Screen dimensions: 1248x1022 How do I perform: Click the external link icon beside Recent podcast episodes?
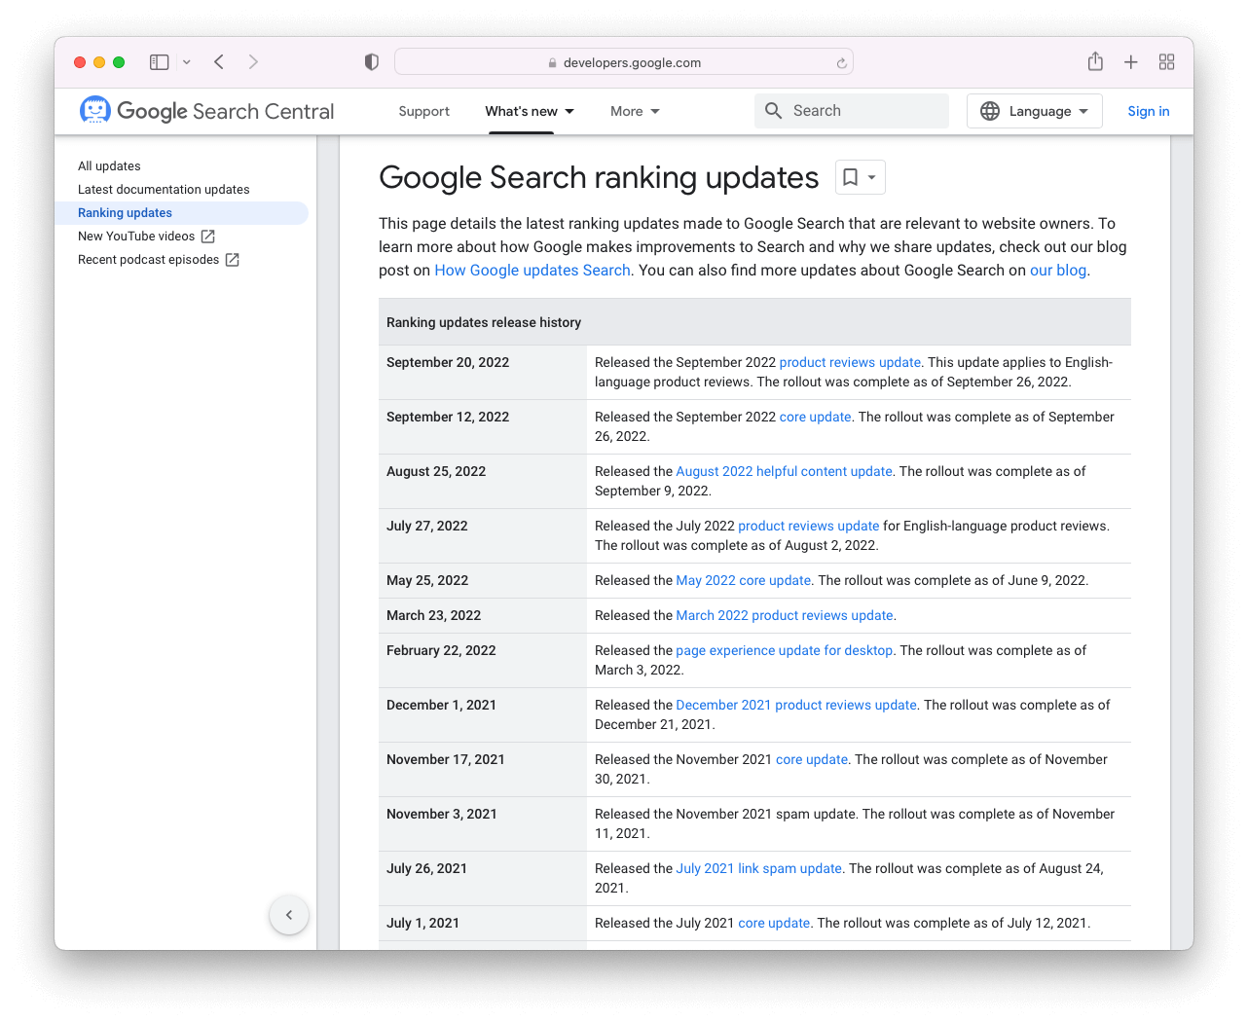[x=231, y=259]
